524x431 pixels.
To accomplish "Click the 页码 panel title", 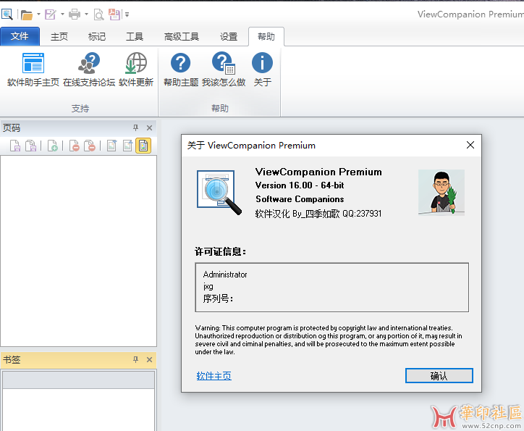I will click(12, 127).
